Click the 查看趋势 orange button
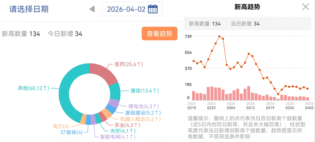The width and height of the screenshot is (315, 142). click(160, 34)
